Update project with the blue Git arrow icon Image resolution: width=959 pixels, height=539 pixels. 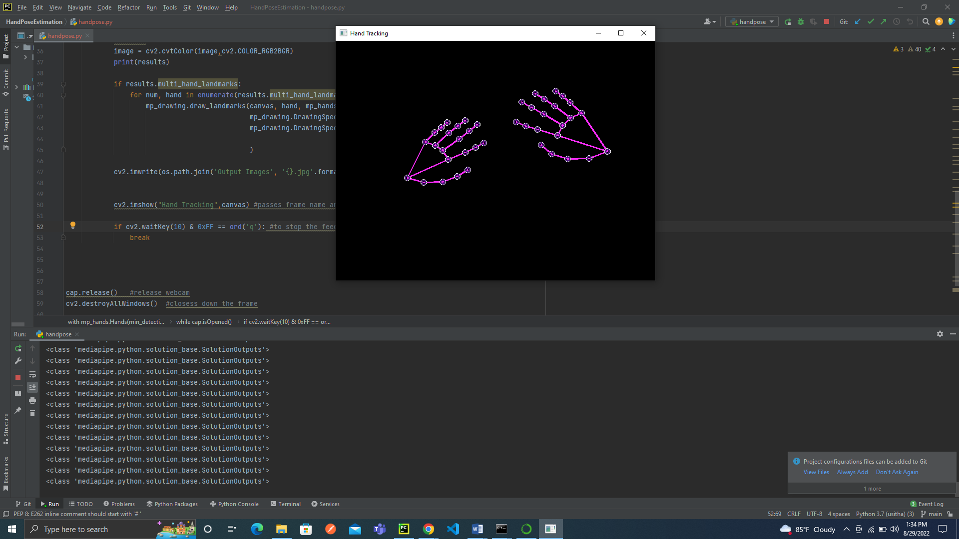click(858, 21)
